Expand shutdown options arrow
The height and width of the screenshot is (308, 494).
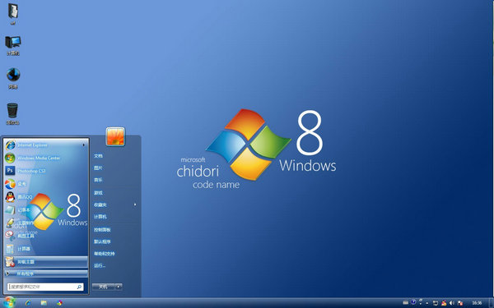(x=119, y=287)
